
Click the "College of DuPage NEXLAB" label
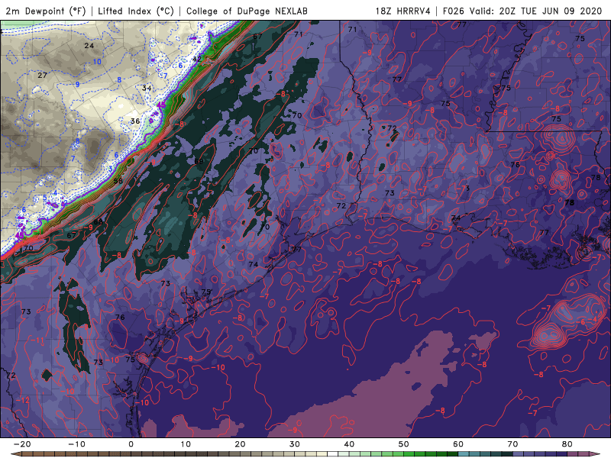tap(247, 11)
